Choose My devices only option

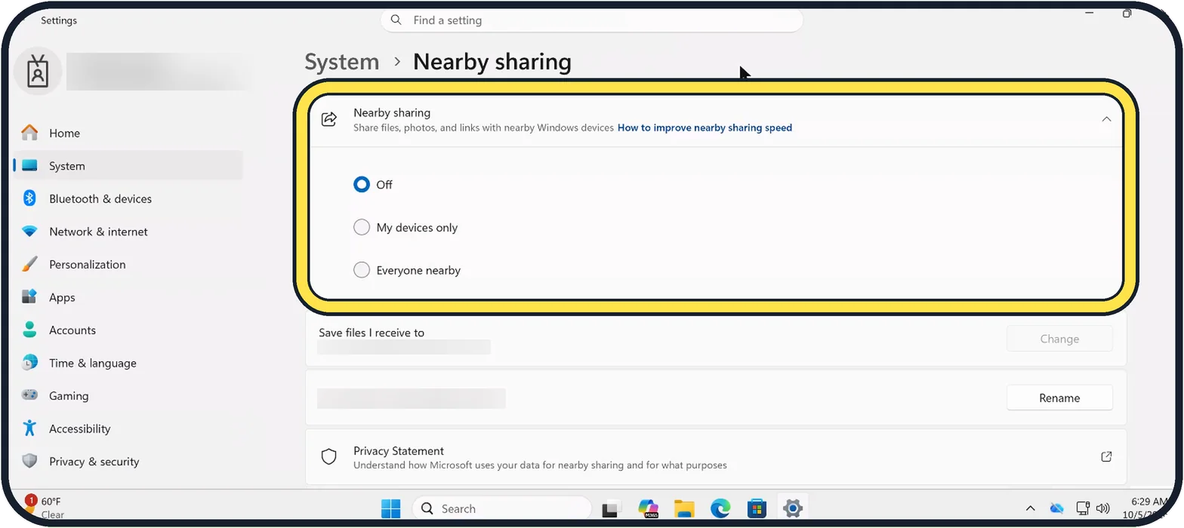(x=362, y=227)
